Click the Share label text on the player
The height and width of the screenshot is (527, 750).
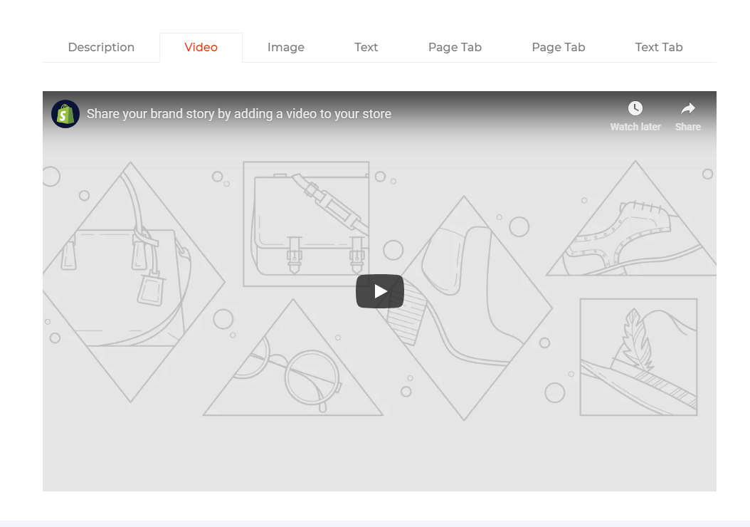click(x=687, y=127)
